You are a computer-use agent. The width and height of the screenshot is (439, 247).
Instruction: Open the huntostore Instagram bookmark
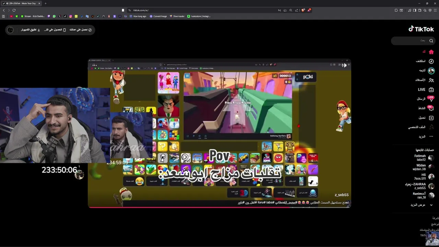[199, 16]
